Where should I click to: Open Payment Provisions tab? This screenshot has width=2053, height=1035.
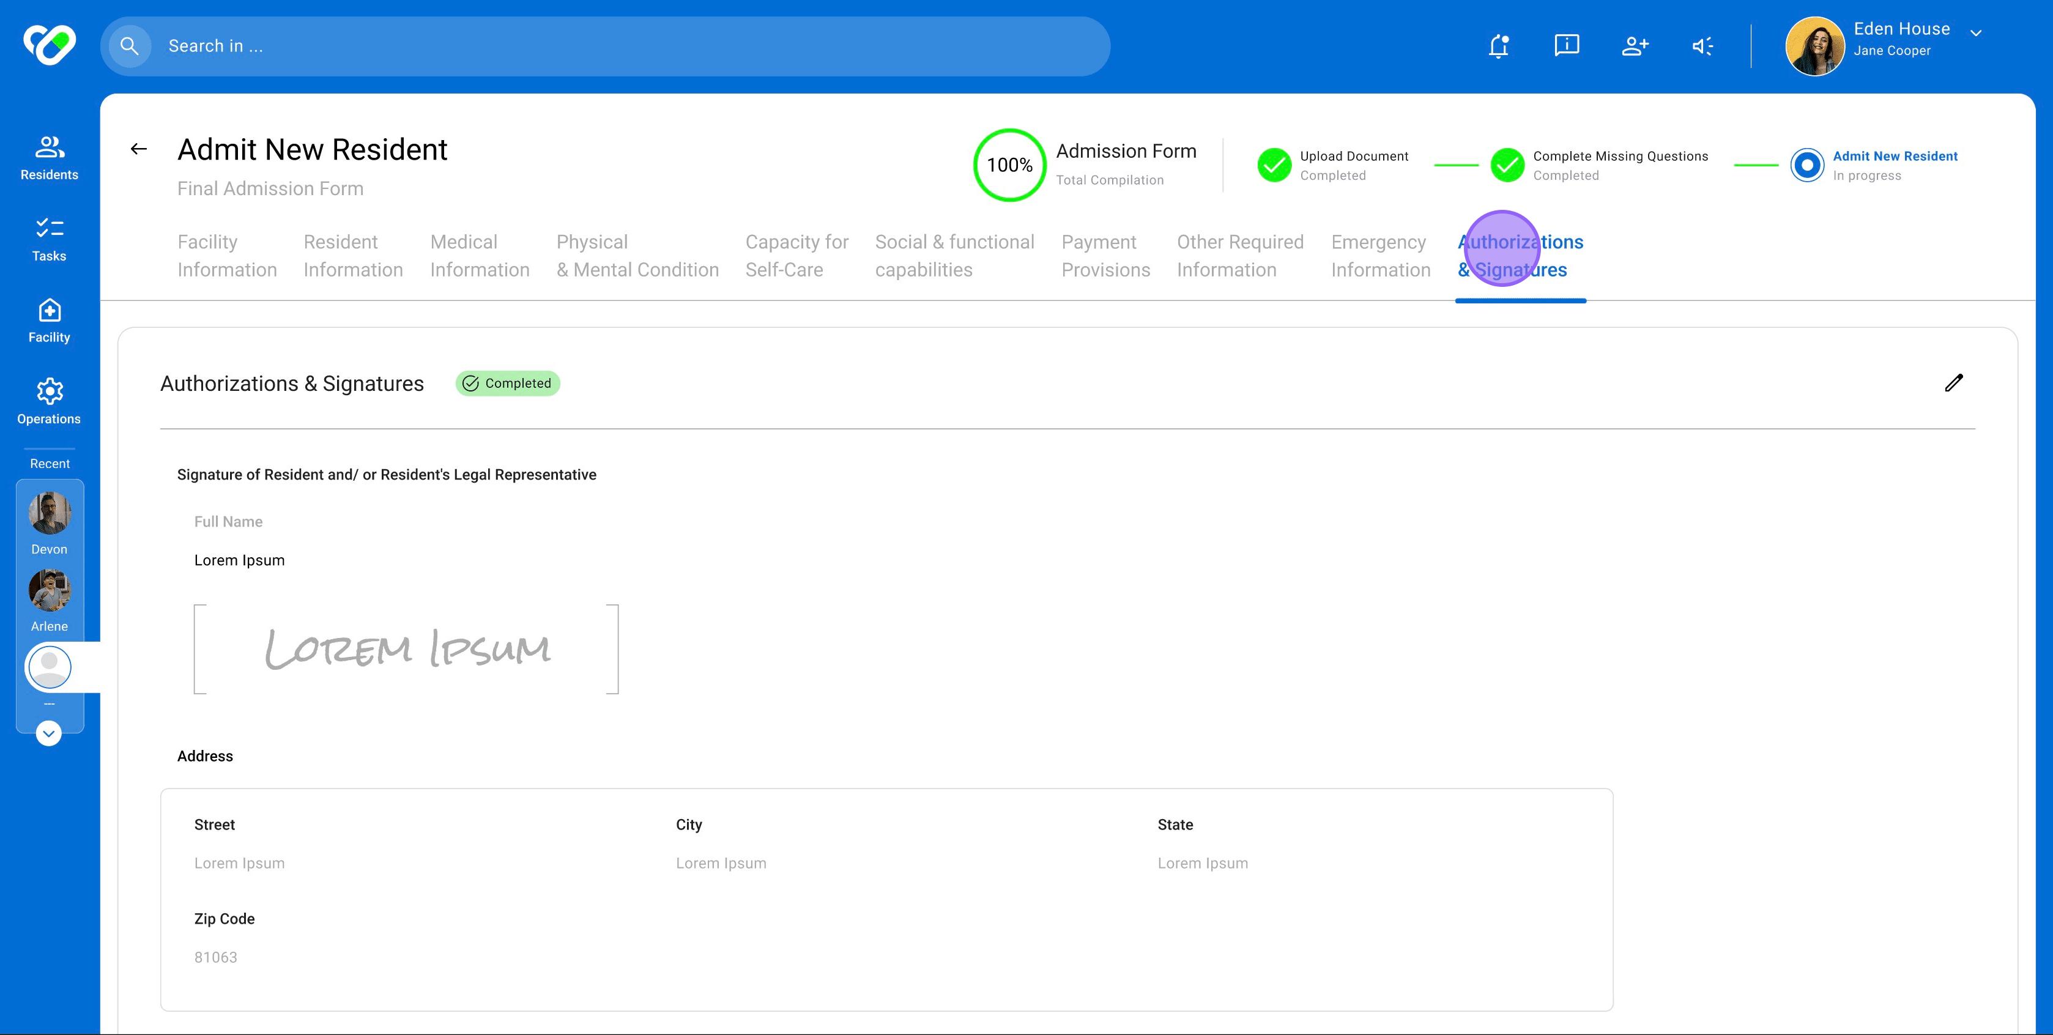point(1105,256)
